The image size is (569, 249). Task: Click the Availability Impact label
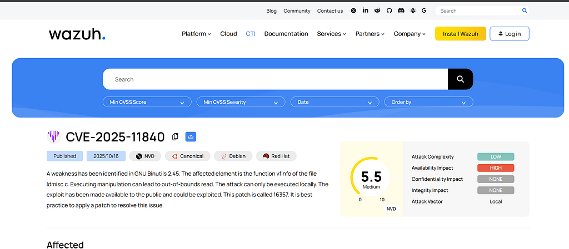[432, 168]
